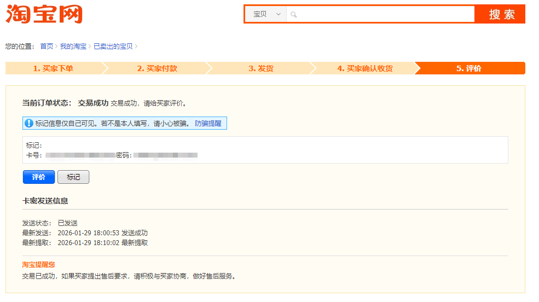Go to 首页 via breadcrumb
The image size is (539, 302).
point(47,47)
